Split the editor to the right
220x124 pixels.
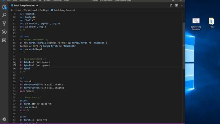pos(176,6)
